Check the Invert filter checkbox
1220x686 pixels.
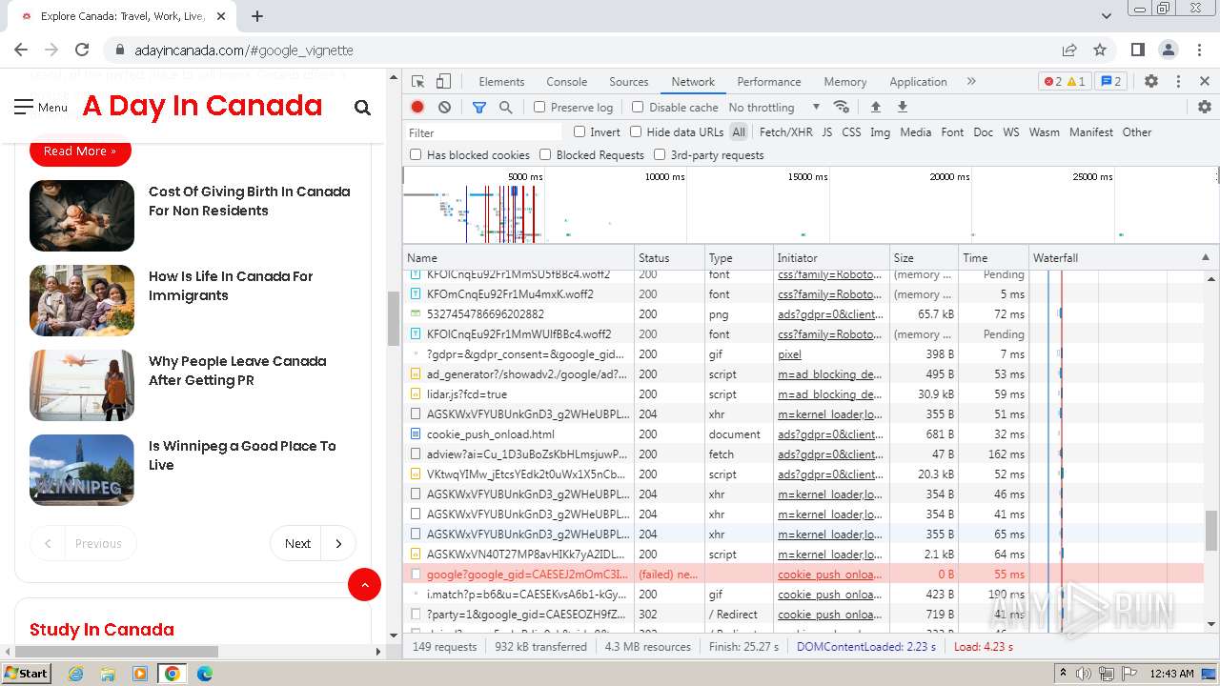[579, 132]
